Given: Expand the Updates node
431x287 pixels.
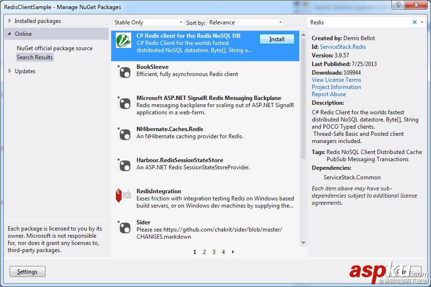Looking at the screenshot, I should pyautogui.click(x=10, y=71).
